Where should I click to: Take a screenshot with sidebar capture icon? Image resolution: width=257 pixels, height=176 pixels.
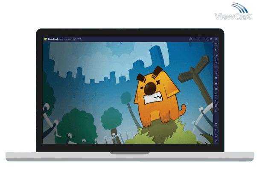216,89
